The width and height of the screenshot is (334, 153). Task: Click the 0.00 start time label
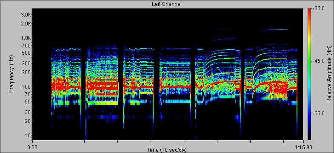click(32, 147)
